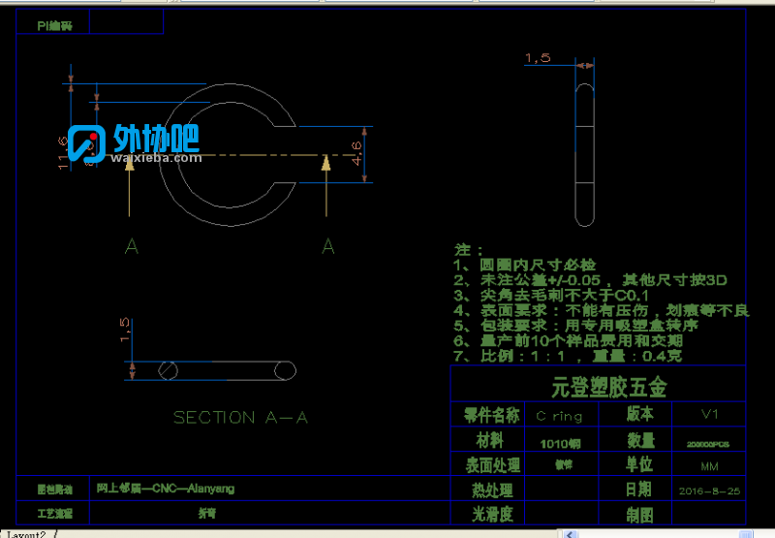Viewport: 775px width, 538px height.
Task: Select the '1,5' dimension above the side view
Action: [x=538, y=58]
